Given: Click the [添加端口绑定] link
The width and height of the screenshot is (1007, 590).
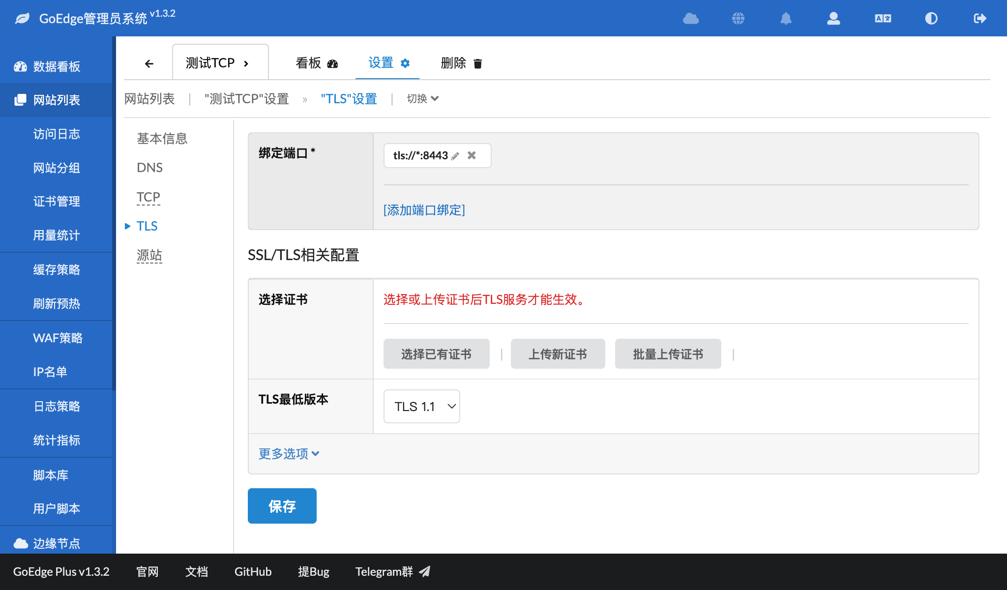Looking at the screenshot, I should tap(424, 210).
